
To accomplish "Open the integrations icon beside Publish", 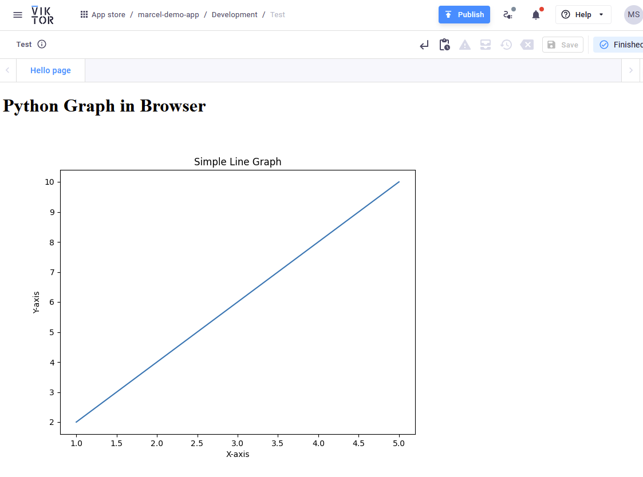I will pyautogui.click(x=508, y=15).
